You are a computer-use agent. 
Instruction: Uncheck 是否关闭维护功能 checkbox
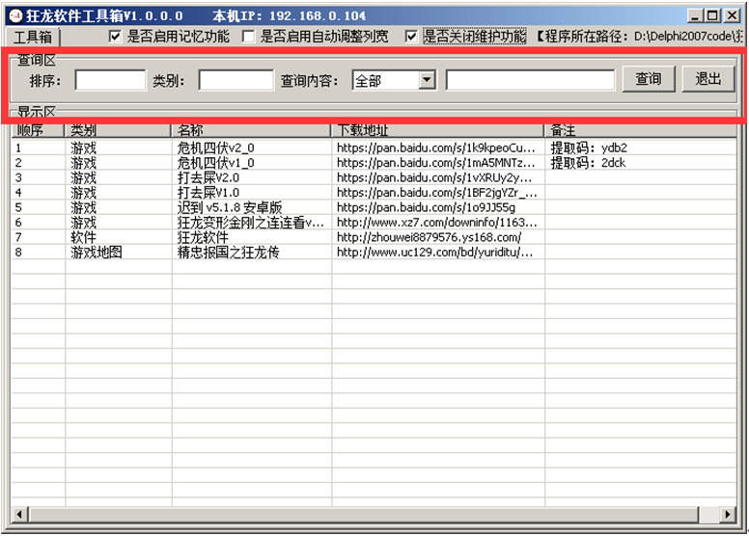(x=411, y=37)
